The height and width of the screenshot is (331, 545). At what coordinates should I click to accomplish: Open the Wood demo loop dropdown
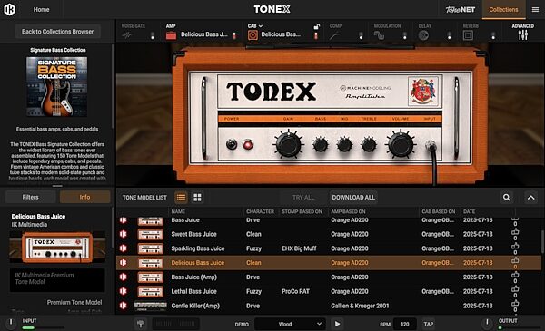coord(291,324)
